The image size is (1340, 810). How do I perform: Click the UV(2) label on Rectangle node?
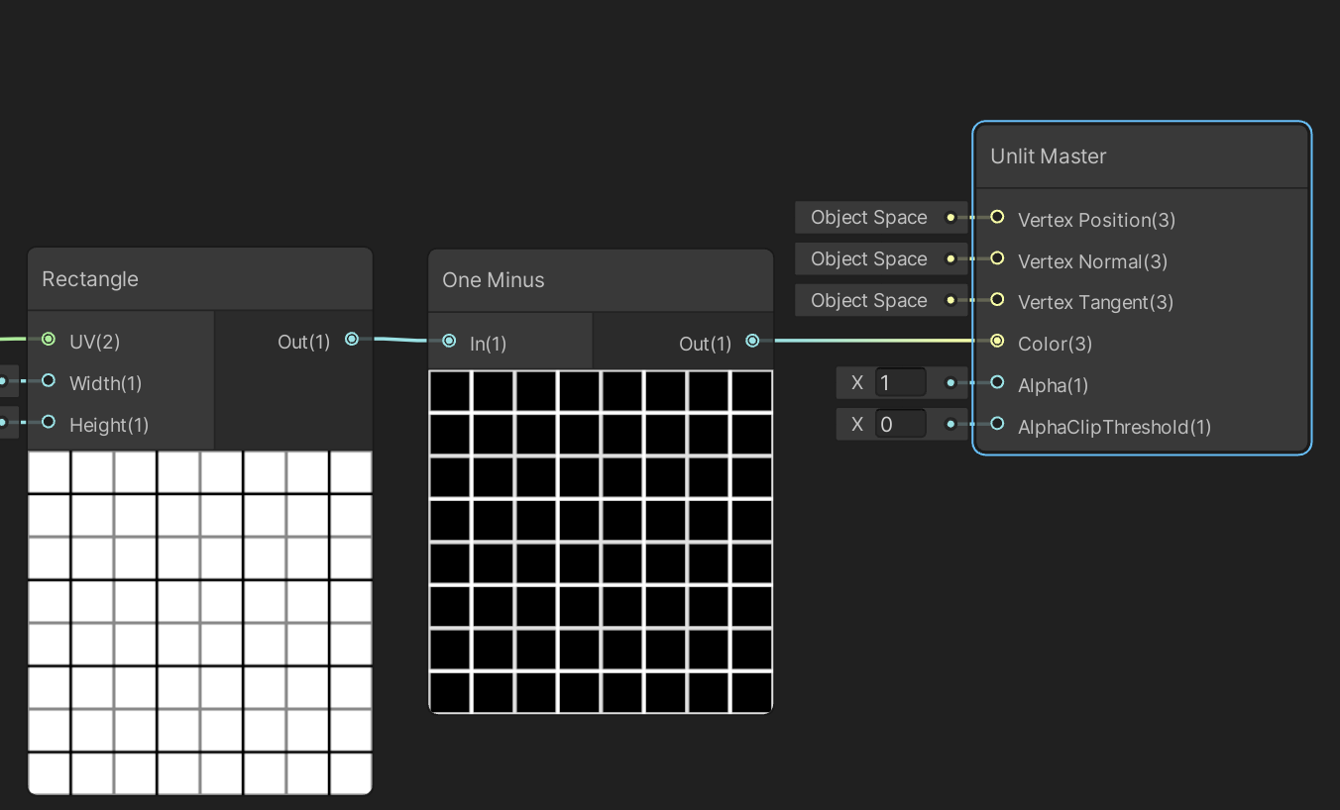95,342
